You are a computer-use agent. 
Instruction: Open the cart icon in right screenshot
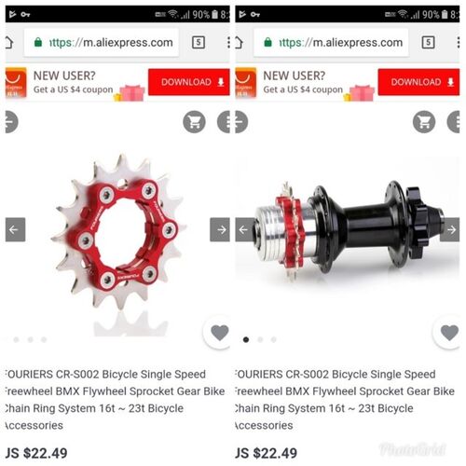click(424, 122)
